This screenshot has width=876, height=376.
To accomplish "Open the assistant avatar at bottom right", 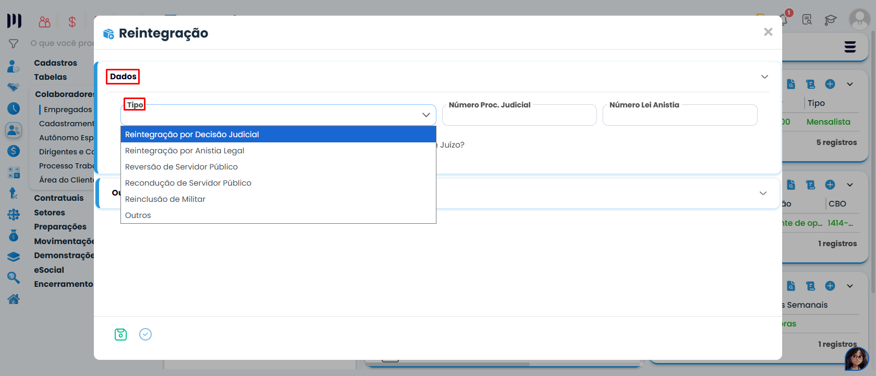I will 857,359.
